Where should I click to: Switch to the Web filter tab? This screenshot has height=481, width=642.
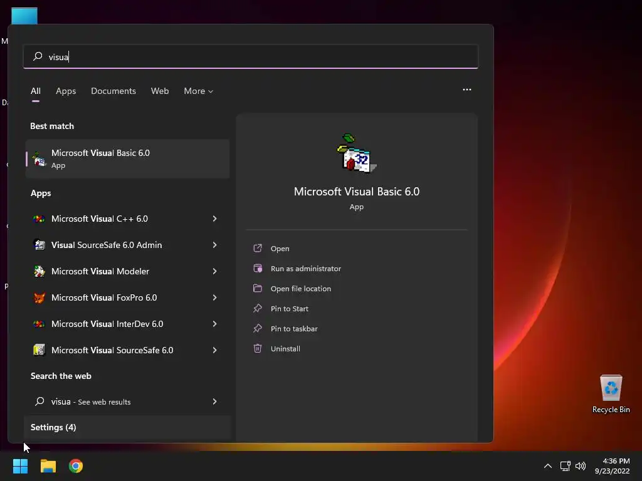point(160,91)
